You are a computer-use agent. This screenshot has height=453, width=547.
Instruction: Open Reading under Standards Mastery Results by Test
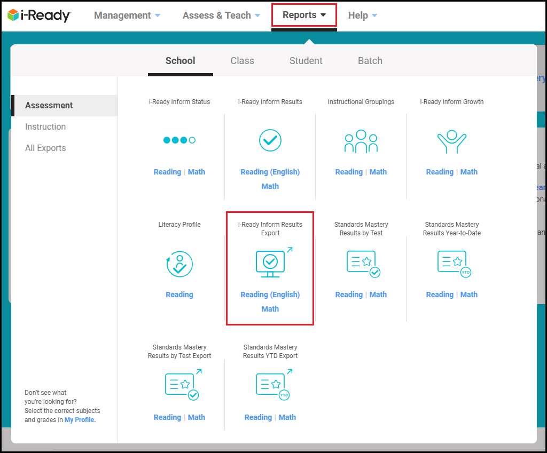coord(349,295)
